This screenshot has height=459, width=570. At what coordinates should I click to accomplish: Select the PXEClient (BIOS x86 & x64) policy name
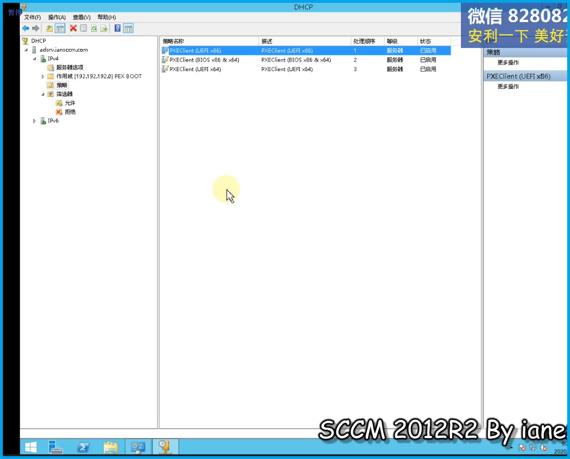coord(204,60)
